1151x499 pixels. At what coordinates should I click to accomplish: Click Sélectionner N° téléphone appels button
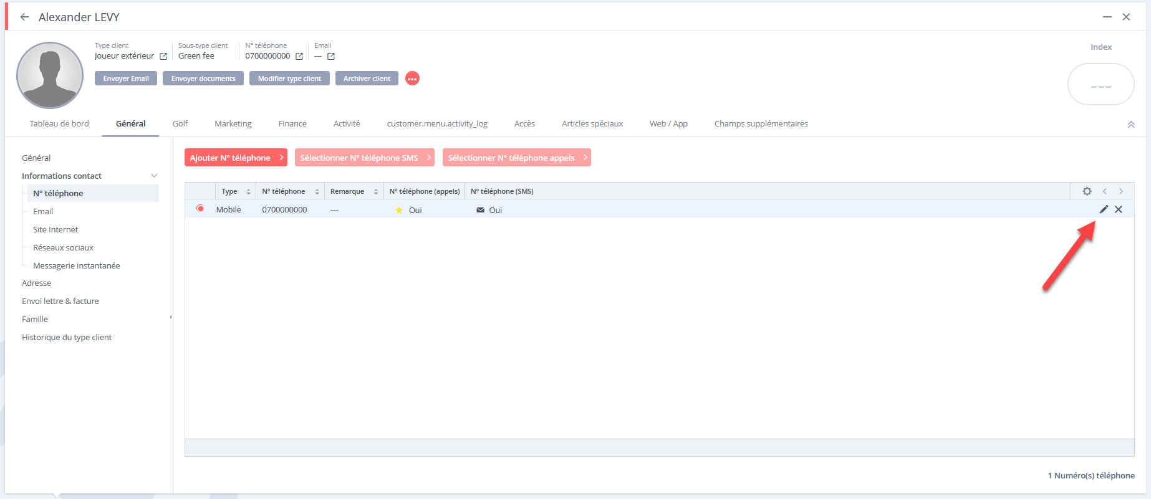click(x=517, y=158)
